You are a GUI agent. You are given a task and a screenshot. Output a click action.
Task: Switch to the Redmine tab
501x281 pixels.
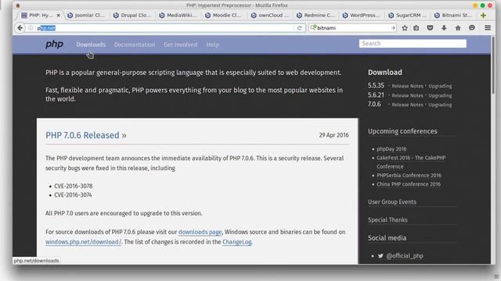click(316, 16)
